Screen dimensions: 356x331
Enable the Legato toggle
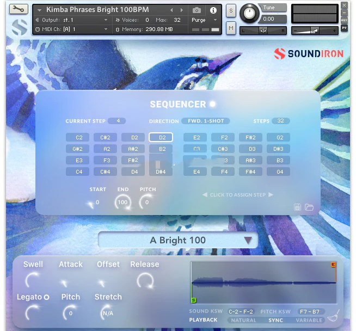[x=47, y=297]
